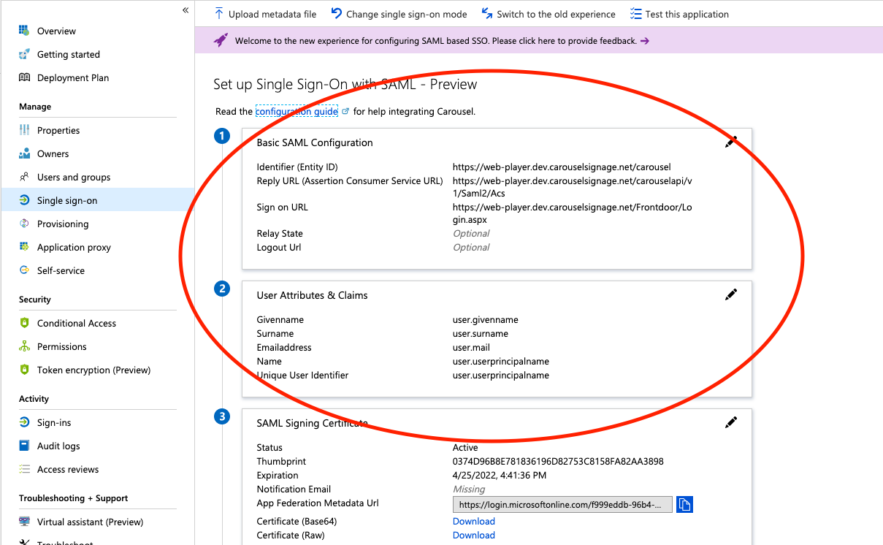Collapse the left navigation sidebar
This screenshot has width=883, height=545.
coord(186,10)
